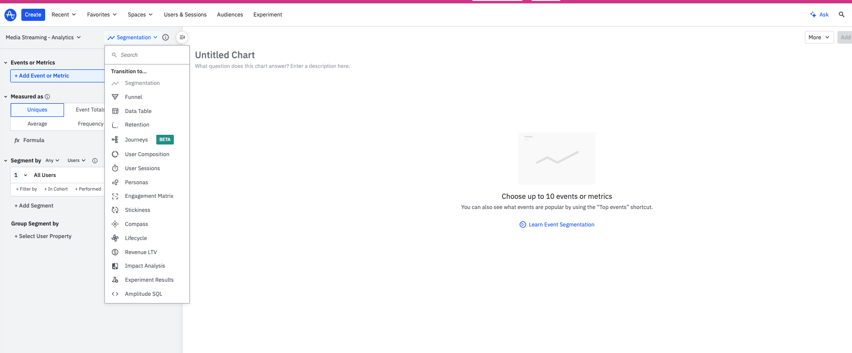Viewport: 852px width, 353px height.
Task: Click the Retention chart icon
Action: pos(115,125)
